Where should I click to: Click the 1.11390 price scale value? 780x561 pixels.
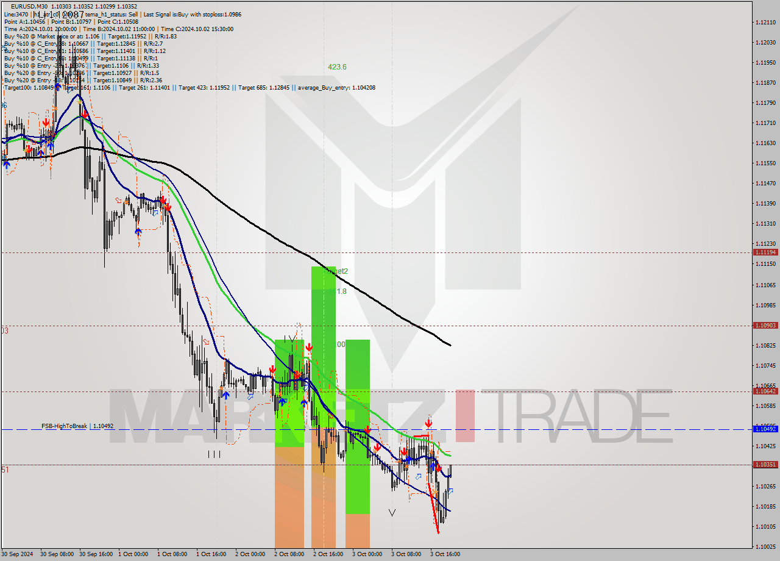765,203
